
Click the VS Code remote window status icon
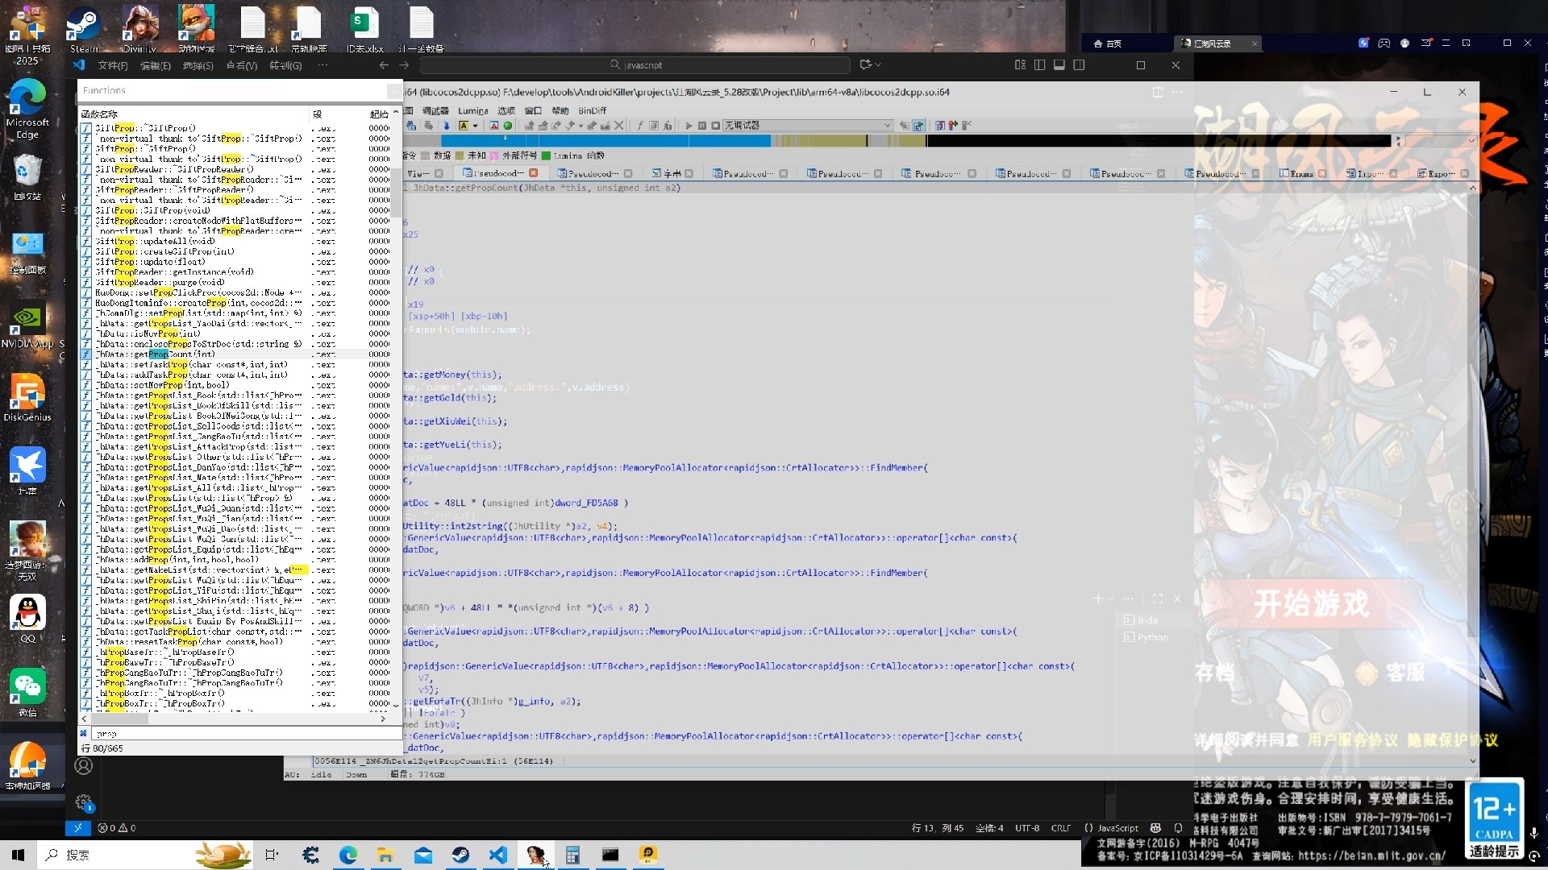point(77,828)
